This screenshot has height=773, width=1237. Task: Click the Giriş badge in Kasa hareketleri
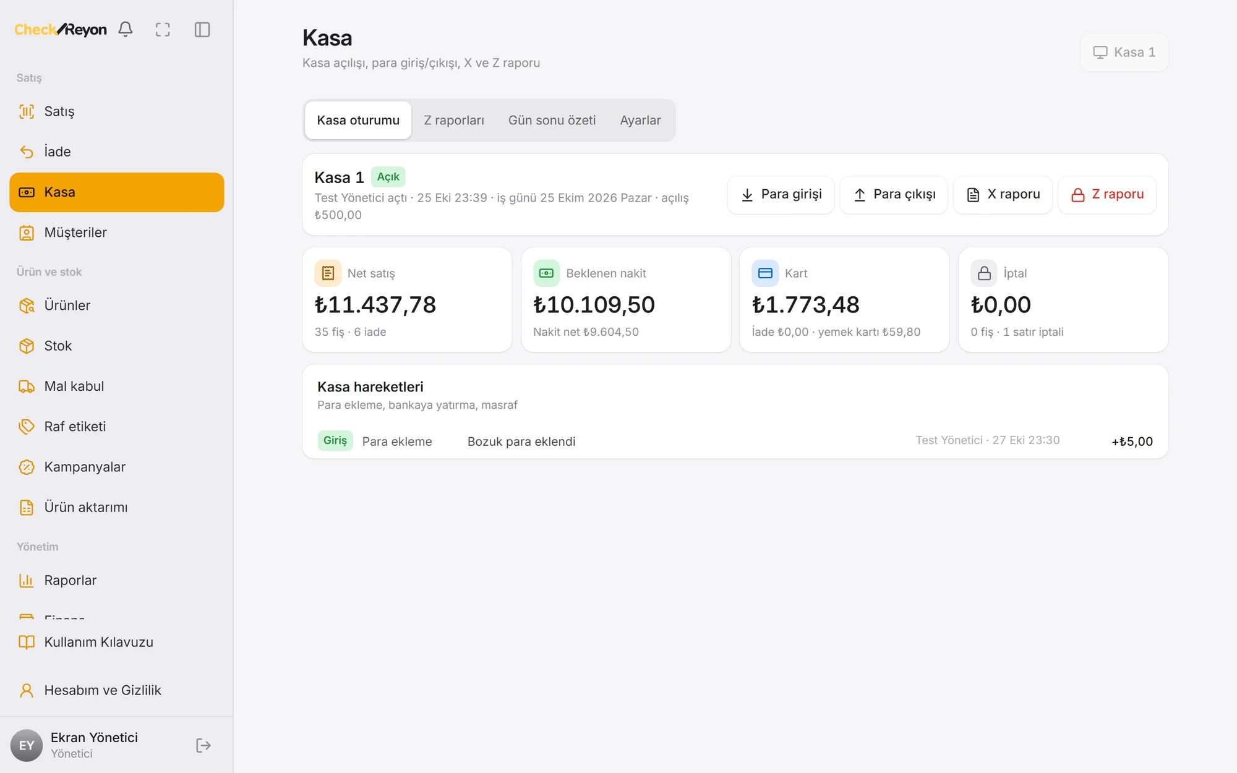335,440
